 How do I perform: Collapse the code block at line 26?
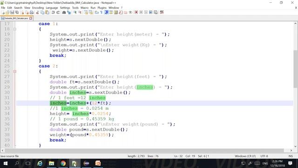(15, 71)
